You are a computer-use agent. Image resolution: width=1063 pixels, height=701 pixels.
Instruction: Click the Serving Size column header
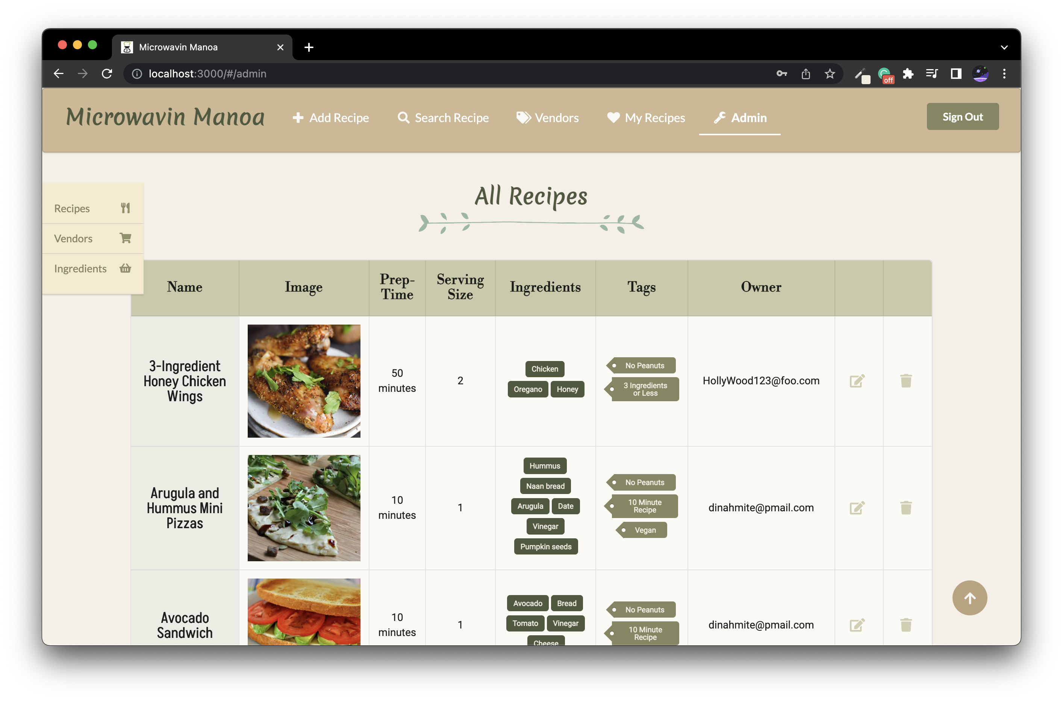pos(460,287)
